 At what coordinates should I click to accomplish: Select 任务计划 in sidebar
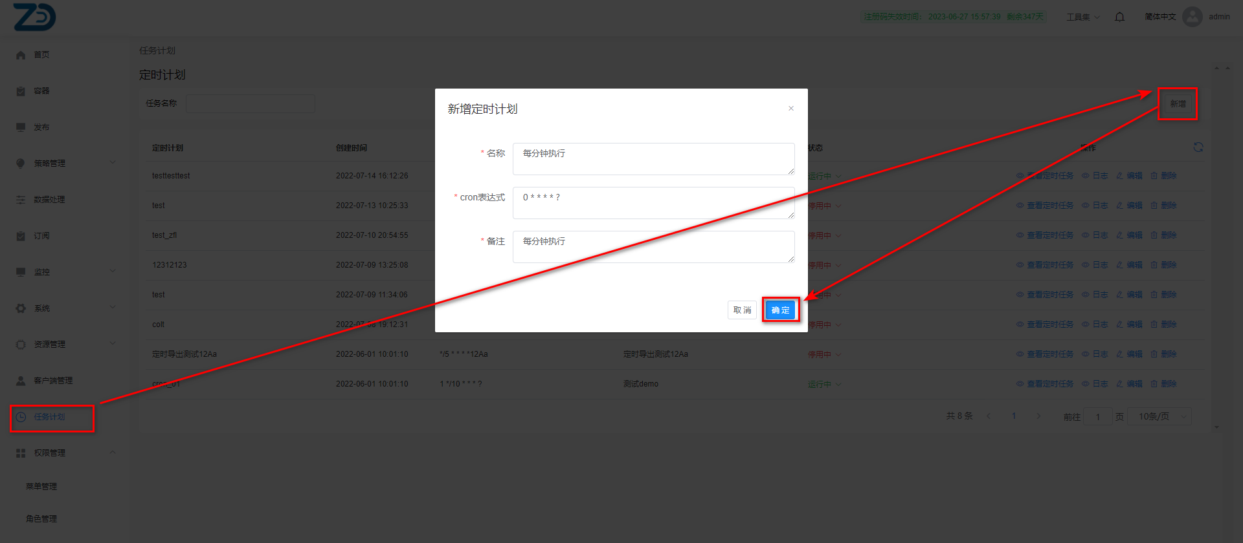[49, 417]
